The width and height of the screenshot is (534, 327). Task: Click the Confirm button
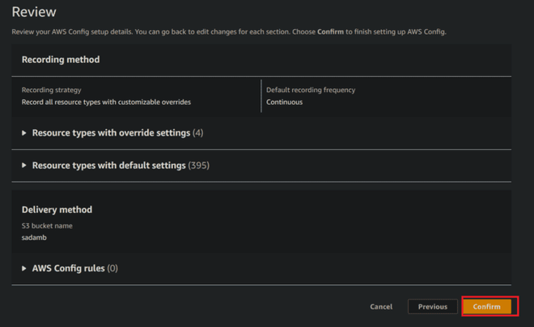[x=487, y=307]
